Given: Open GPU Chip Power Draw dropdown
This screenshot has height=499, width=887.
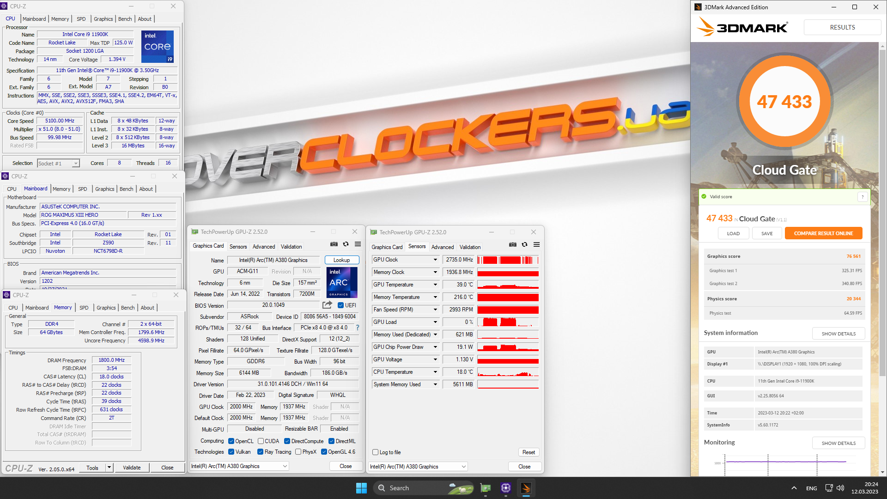Looking at the screenshot, I should [435, 347].
